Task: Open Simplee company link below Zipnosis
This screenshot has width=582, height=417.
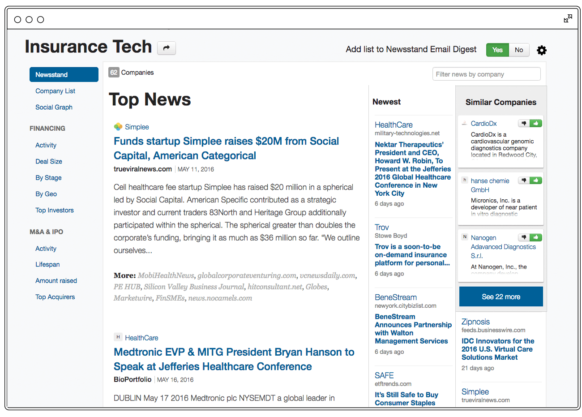Action: click(475, 391)
